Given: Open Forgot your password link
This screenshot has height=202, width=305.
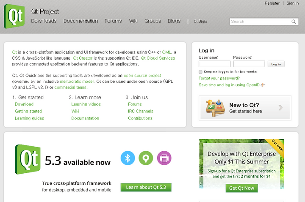Looking at the screenshot, I should click(219, 78).
